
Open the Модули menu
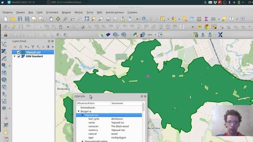66,12
